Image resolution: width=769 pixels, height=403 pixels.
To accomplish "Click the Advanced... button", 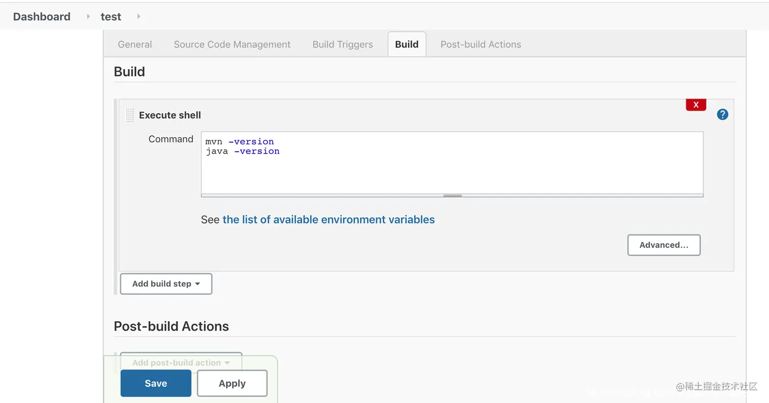I will [664, 245].
